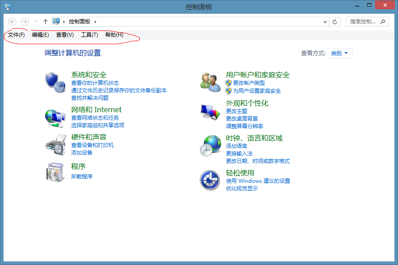Click 卸载程序 link
The height and width of the screenshot is (265, 398).
(82, 176)
